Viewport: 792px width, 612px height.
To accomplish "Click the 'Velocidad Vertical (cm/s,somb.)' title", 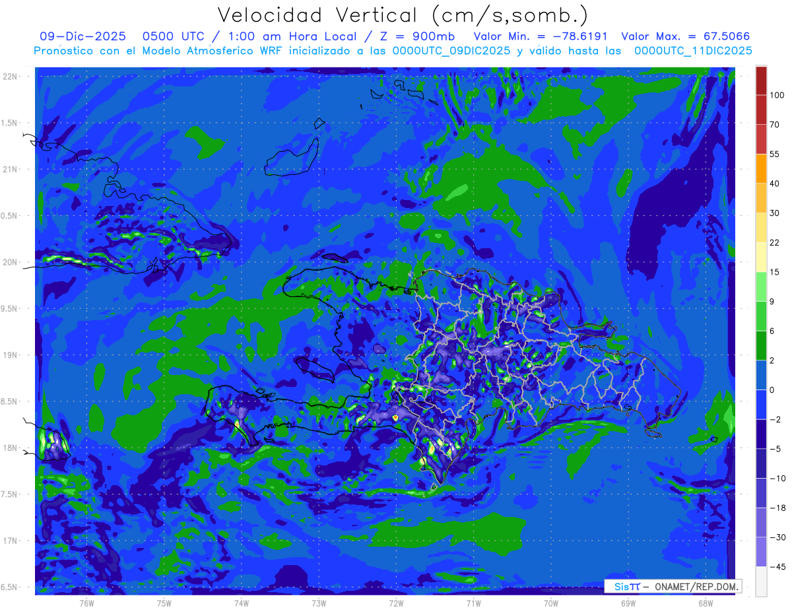I will tap(403, 15).
